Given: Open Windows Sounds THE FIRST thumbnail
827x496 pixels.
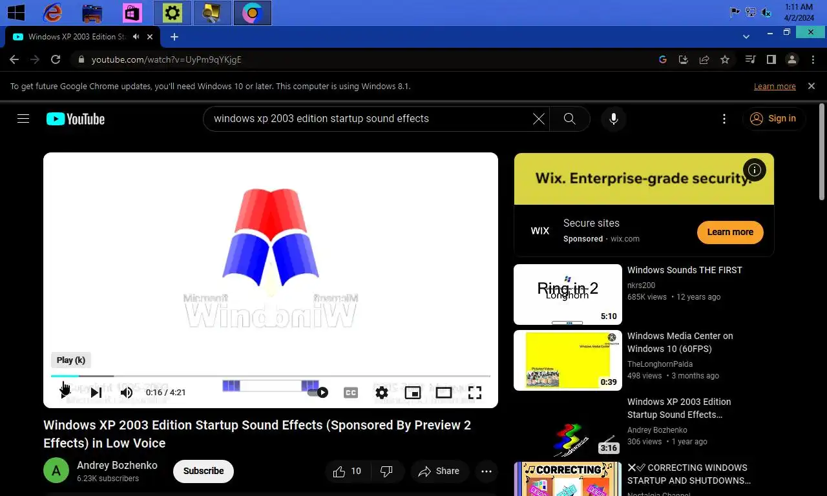Looking at the screenshot, I should [x=568, y=294].
